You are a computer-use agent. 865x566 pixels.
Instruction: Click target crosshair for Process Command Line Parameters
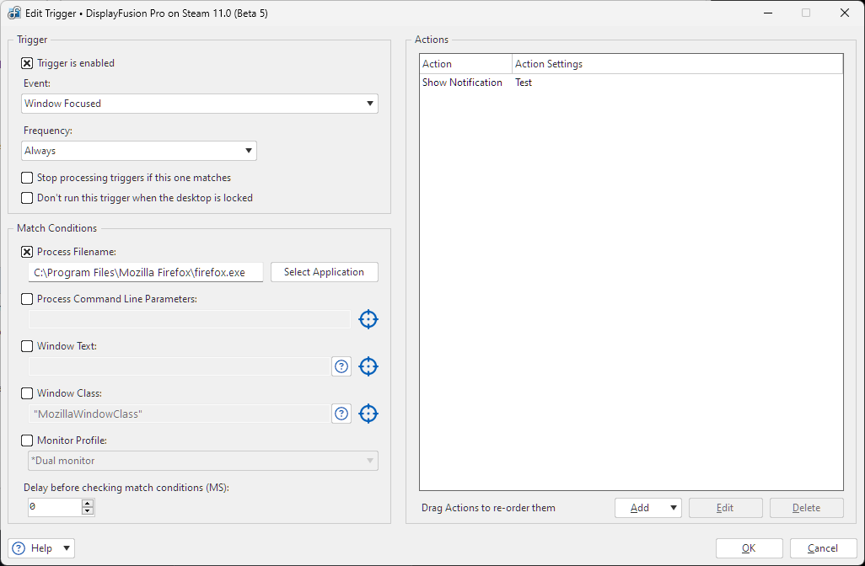(x=368, y=319)
